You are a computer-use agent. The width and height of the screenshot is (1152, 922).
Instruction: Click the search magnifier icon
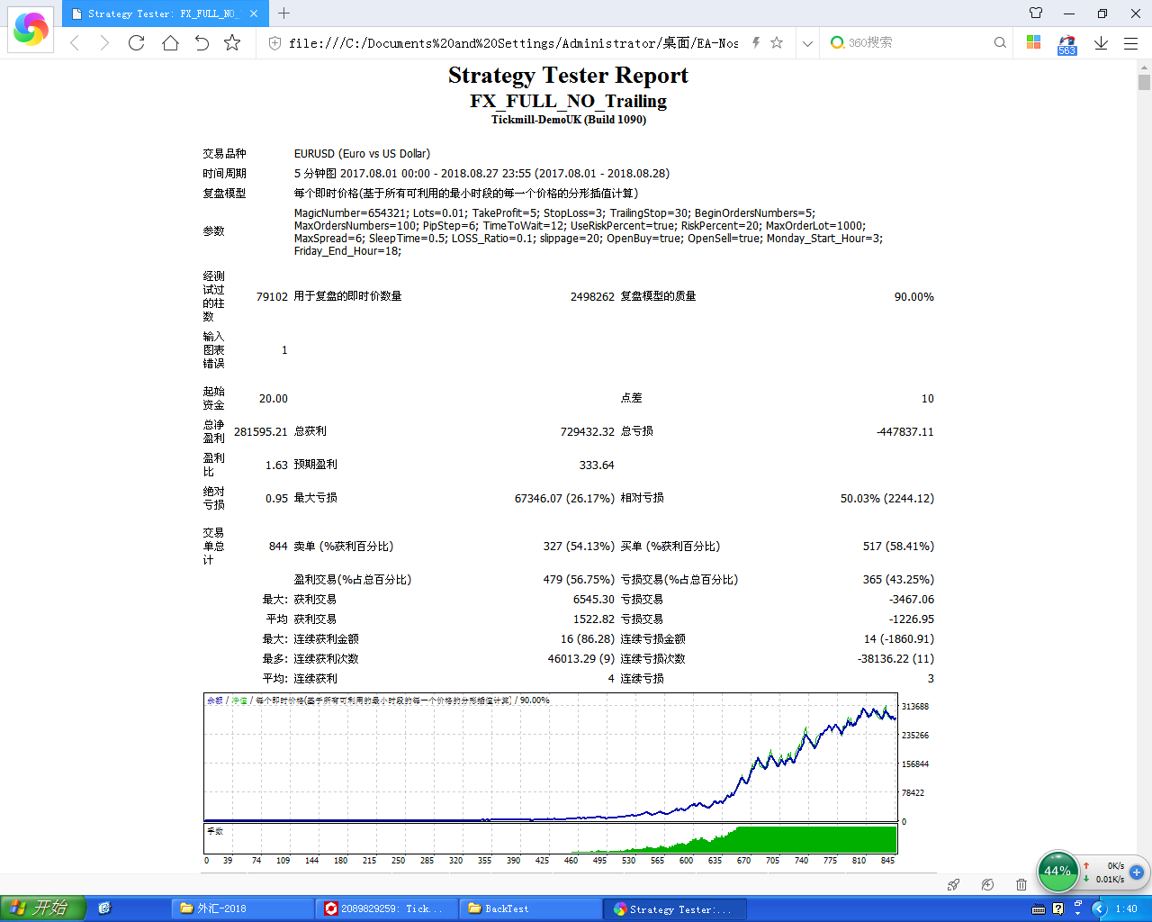1000,42
